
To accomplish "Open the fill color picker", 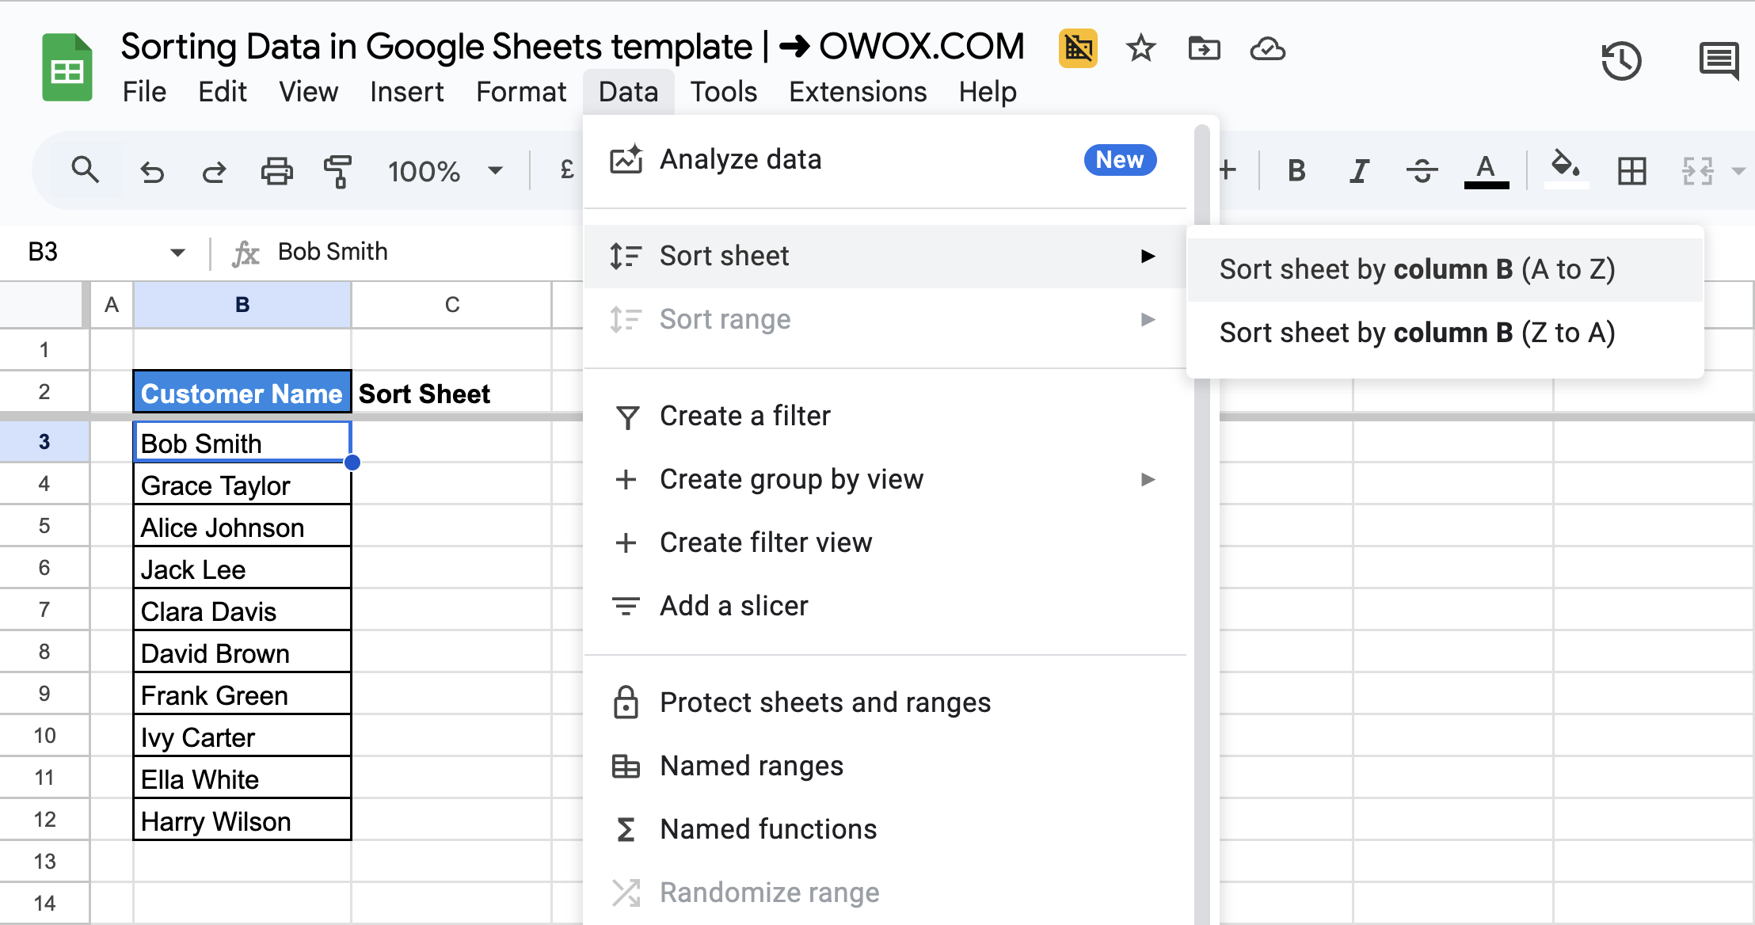I will tap(1565, 169).
